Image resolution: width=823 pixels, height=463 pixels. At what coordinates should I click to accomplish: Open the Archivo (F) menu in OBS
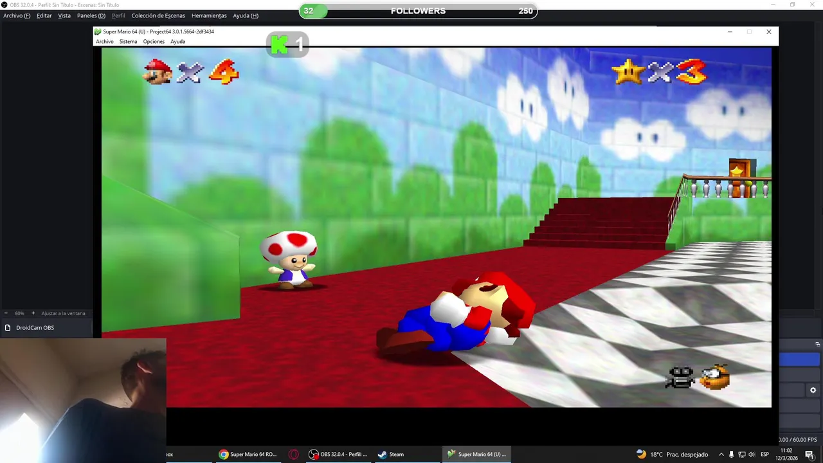[x=17, y=15]
